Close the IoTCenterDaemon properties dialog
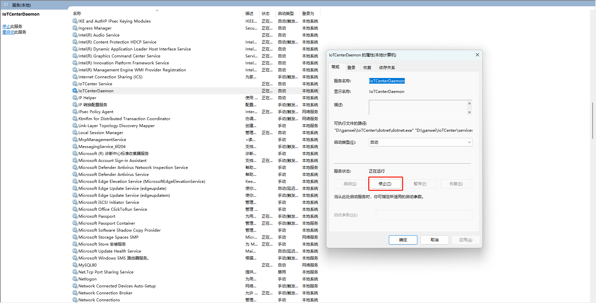The height and width of the screenshot is (303, 596). click(x=477, y=55)
